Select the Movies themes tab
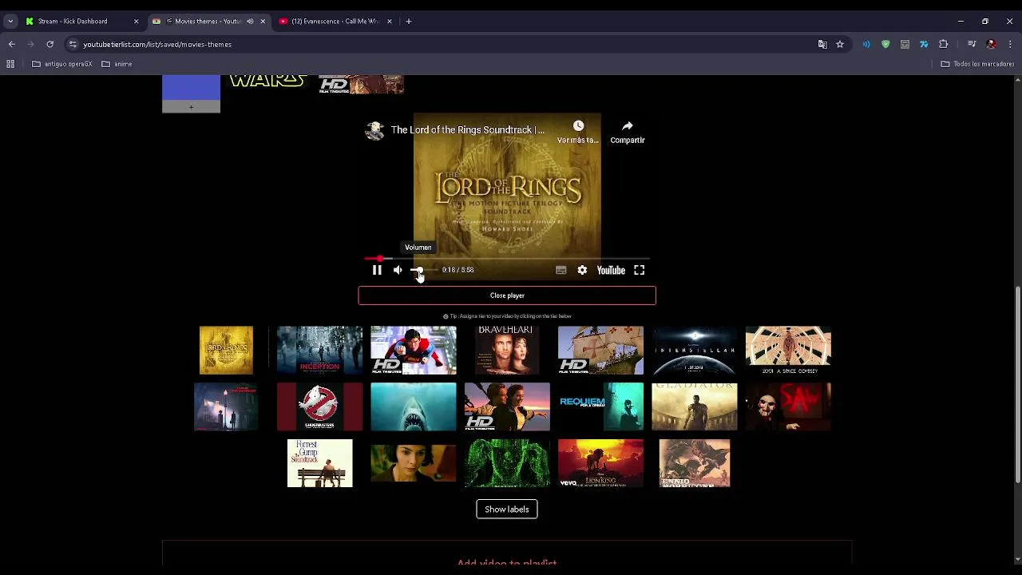 coord(208,22)
